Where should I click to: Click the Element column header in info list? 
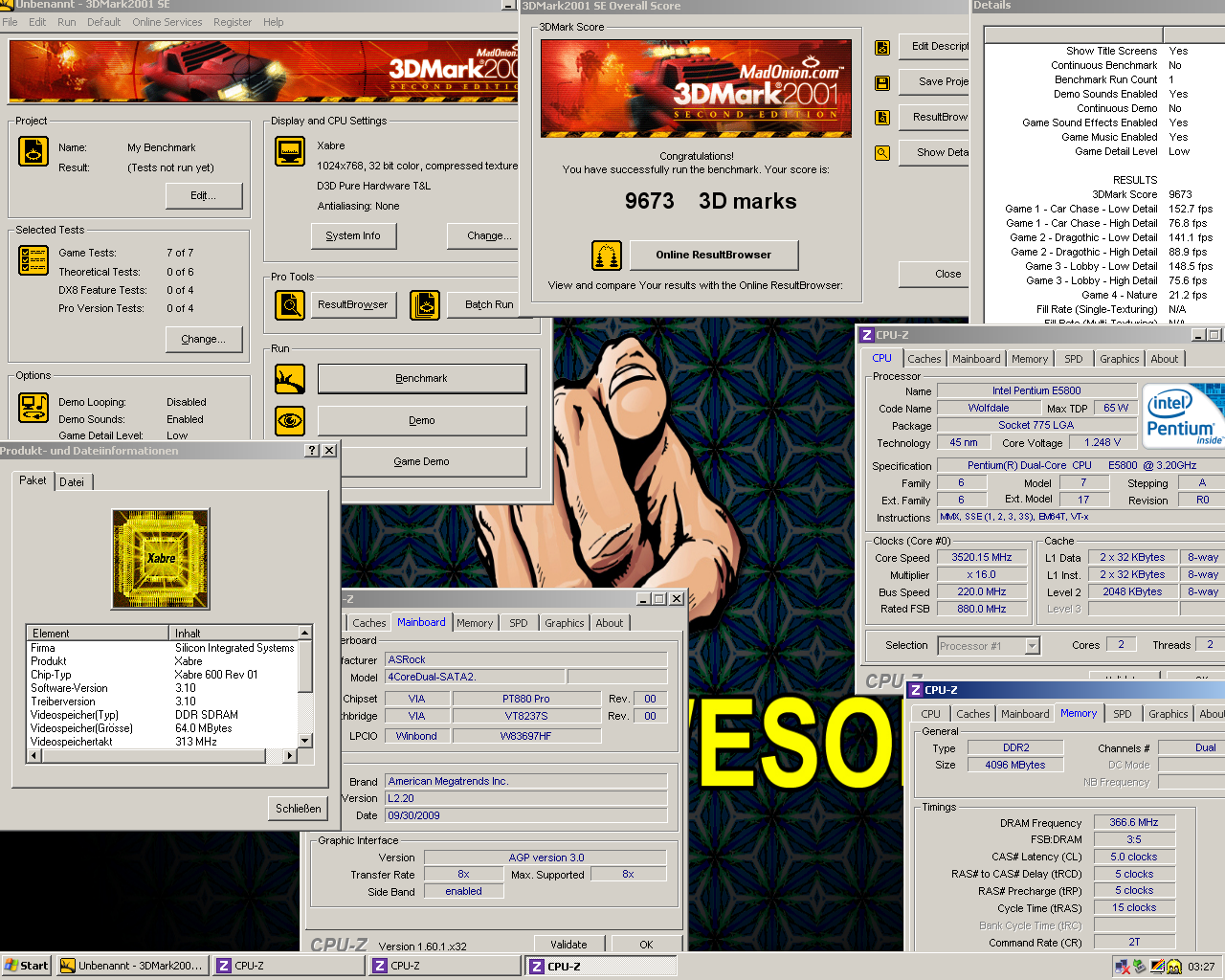[98, 634]
